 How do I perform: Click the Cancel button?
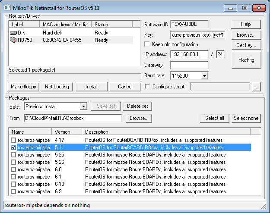pos(125,87)
